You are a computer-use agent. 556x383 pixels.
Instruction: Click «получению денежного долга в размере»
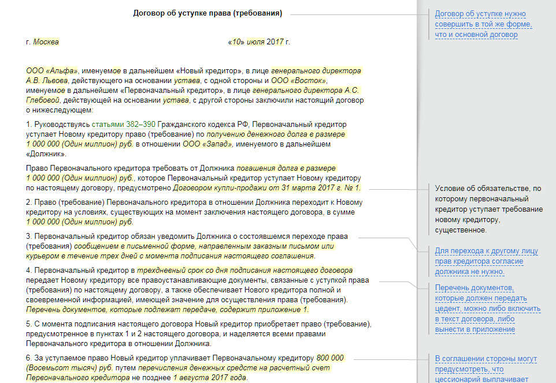click(276, 134)
